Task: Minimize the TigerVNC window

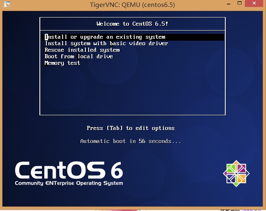Action: click(x=229, y=4)
